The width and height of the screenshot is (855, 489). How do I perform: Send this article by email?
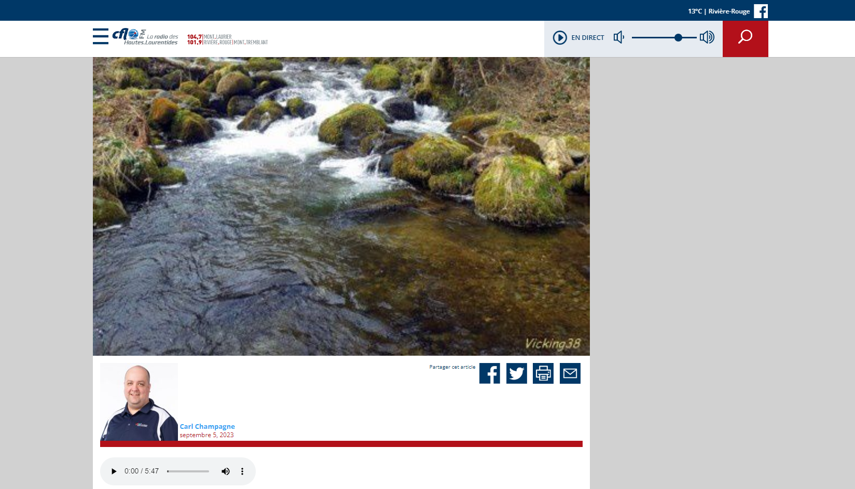tap(570, 373)
